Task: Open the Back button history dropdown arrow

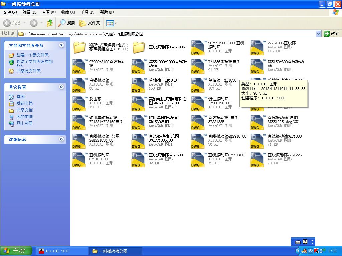Action: click(24, 23)
